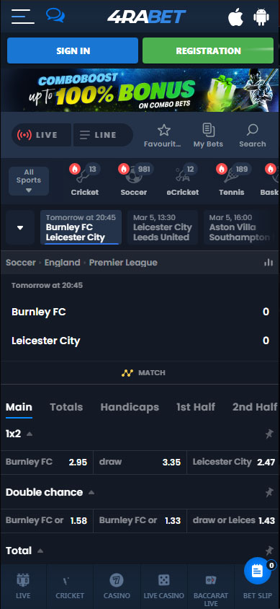This screenshot has width=280, height=609.
Task: Collapse the 1x2 market section
Action: [30, 434]
